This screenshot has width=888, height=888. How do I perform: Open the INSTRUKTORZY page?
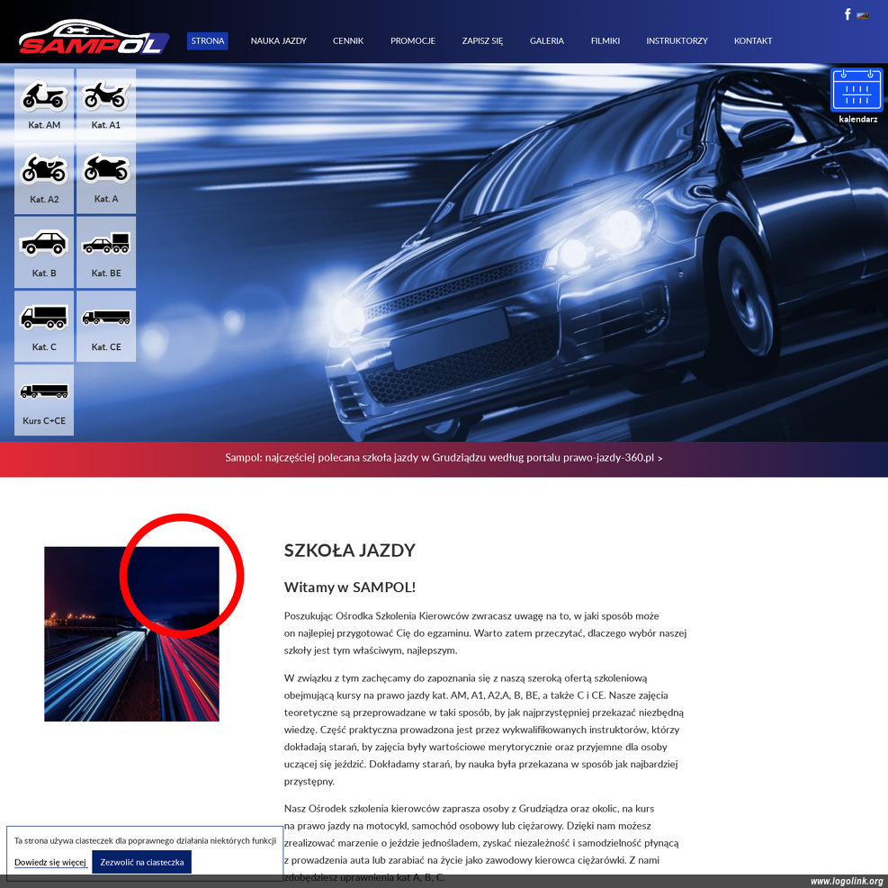point(677,40)
